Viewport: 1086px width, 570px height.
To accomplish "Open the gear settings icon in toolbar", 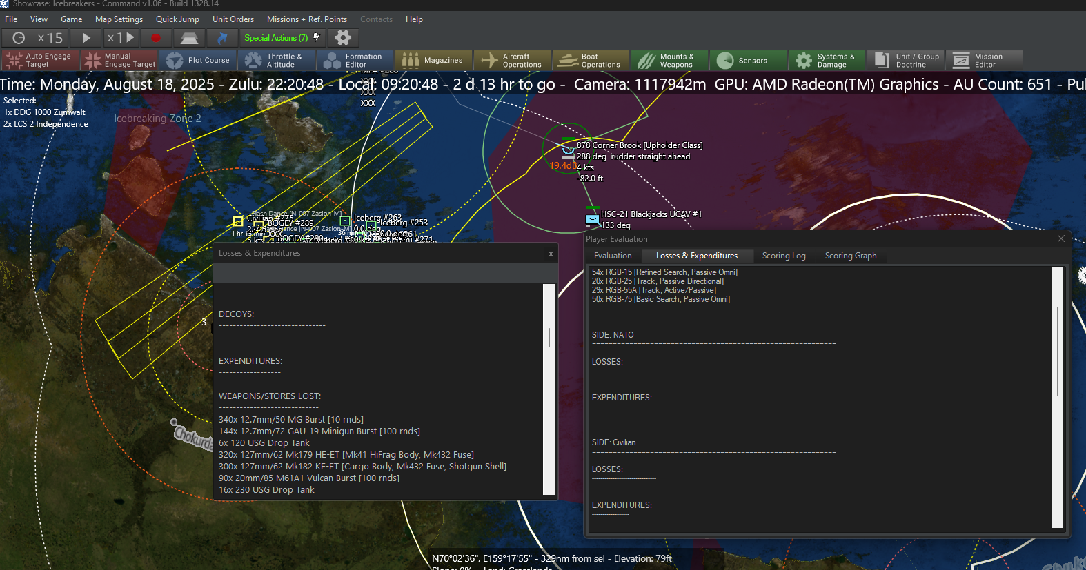I will coord(343,38).
